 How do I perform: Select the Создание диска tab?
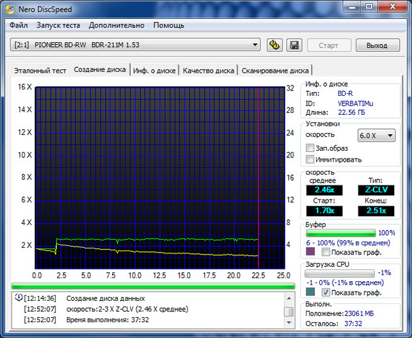pyautogui.click(x=100, y=70)
